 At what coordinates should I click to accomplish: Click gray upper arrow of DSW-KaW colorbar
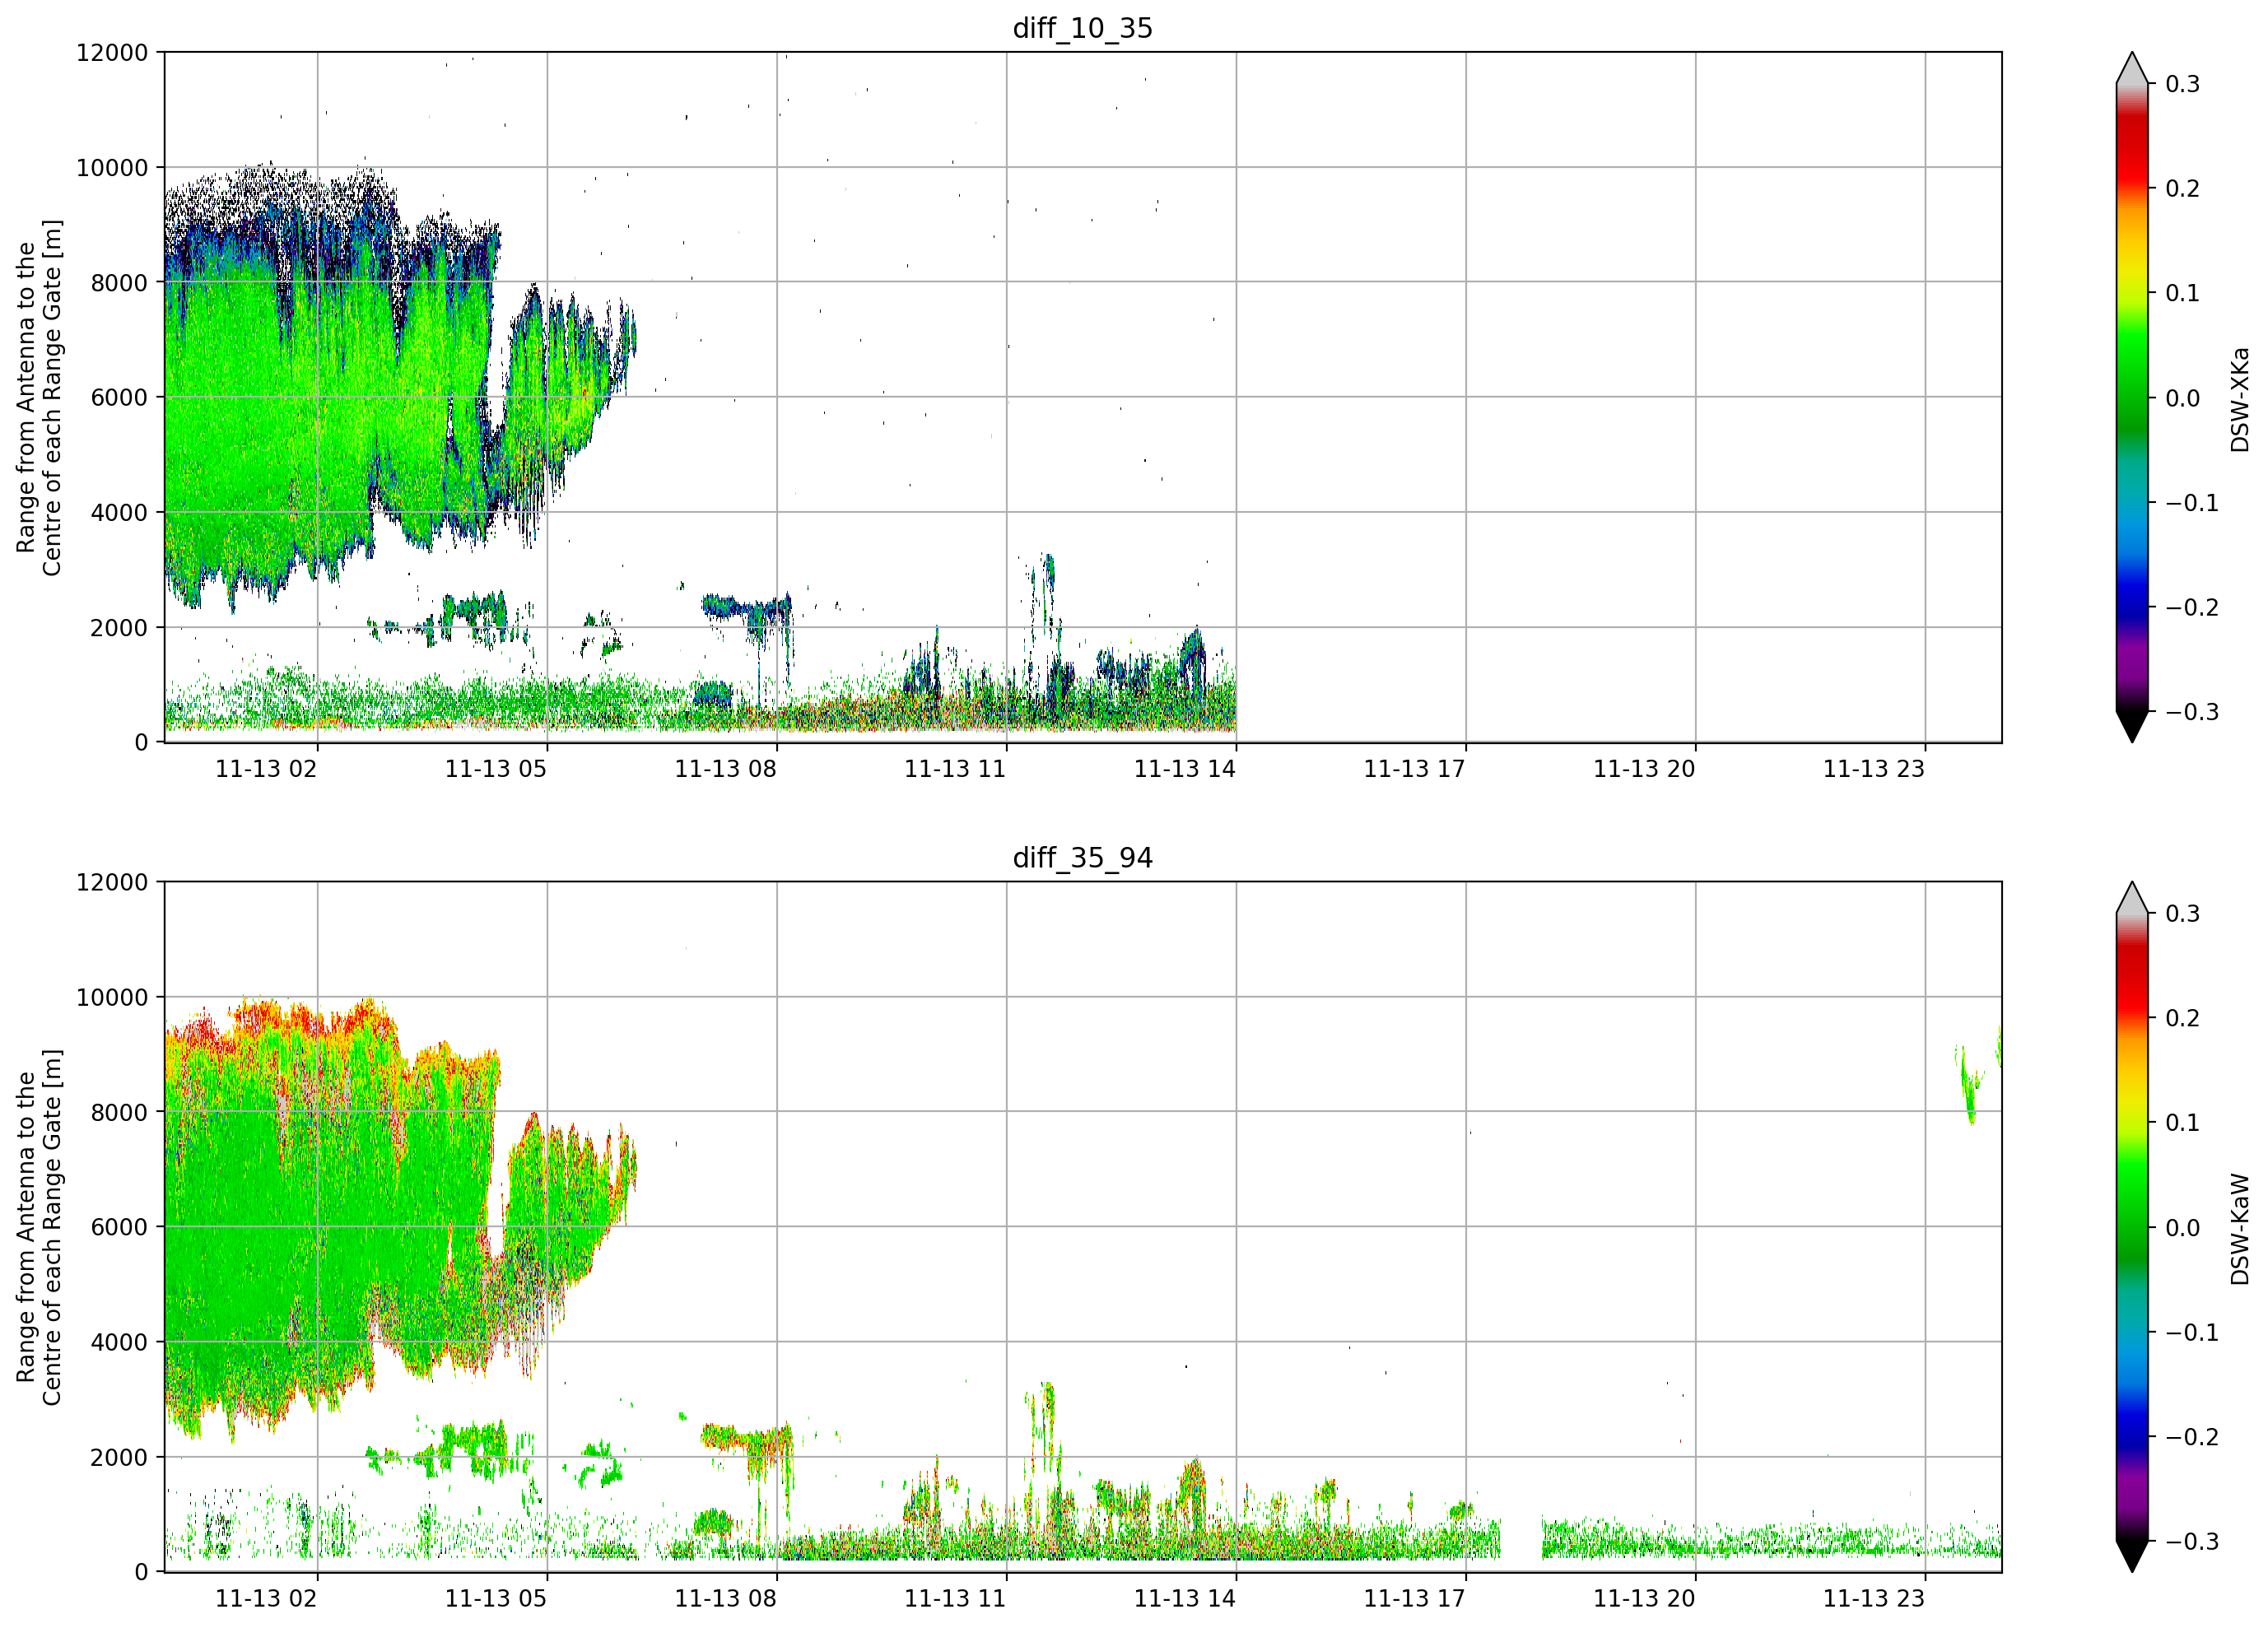pos(2132,898)
